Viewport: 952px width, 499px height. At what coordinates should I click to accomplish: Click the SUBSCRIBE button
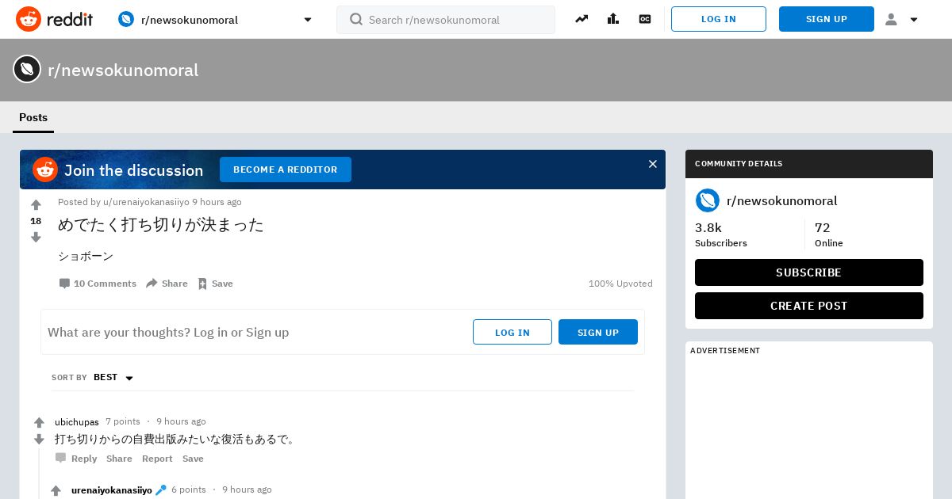809,272
